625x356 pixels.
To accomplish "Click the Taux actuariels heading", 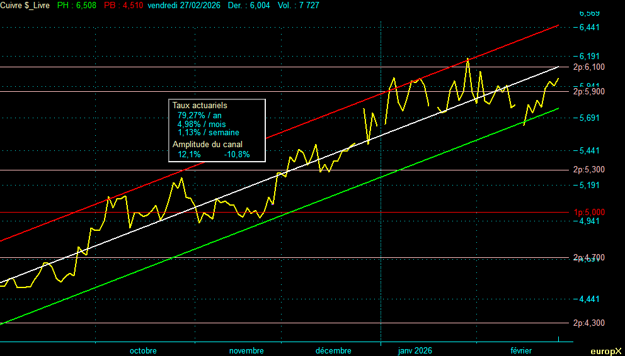I will 200,106.
